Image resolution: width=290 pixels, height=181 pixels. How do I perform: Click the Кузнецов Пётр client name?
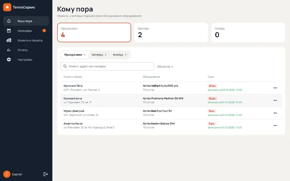point(73,86)
